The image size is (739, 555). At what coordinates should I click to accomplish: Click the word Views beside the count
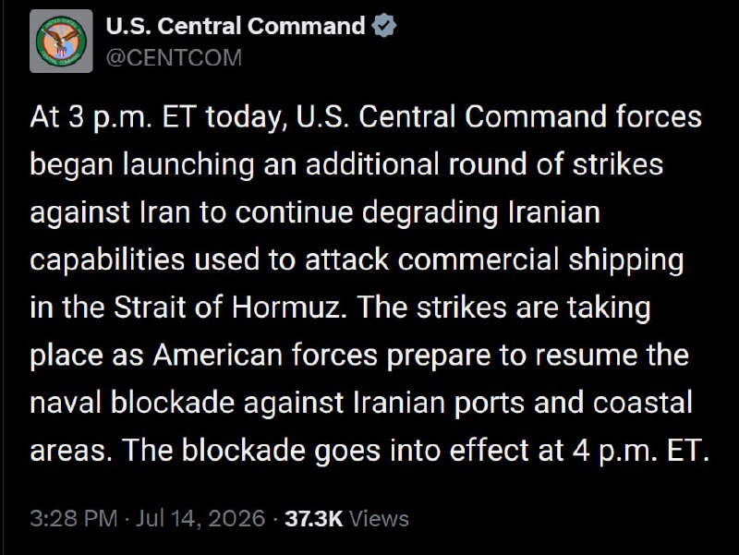[x=379, y=519]
